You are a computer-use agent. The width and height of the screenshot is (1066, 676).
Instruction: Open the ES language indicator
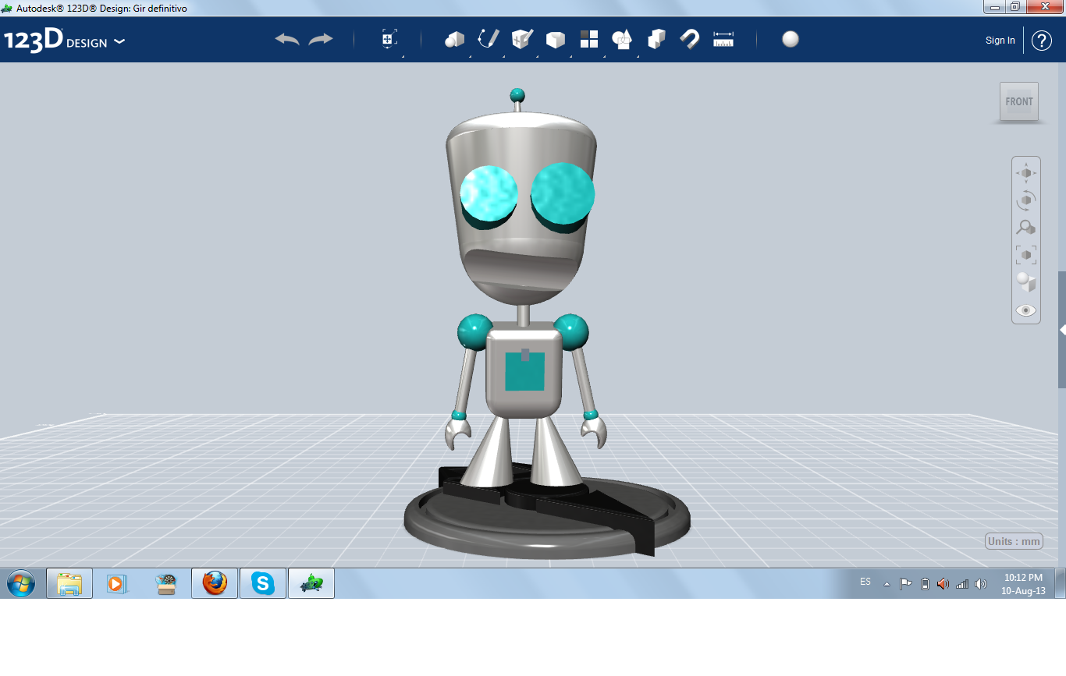point(865,582)
